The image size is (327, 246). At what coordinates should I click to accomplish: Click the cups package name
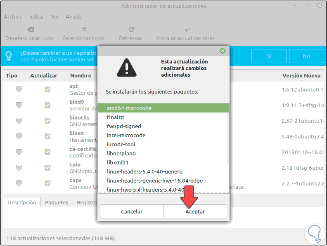coord(75,180)
